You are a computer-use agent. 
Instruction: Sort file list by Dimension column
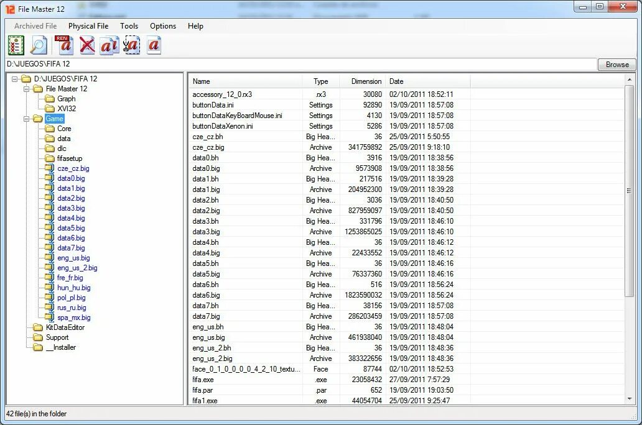362,81
